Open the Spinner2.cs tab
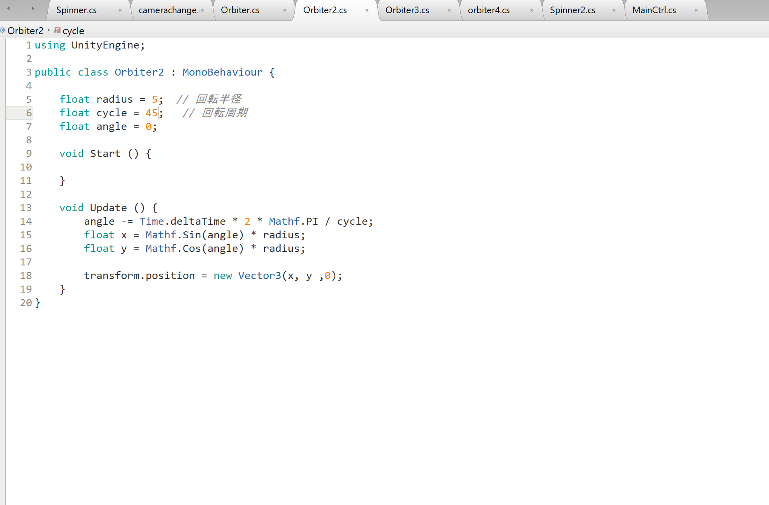The image size is (769, 505). pos(573,10)
